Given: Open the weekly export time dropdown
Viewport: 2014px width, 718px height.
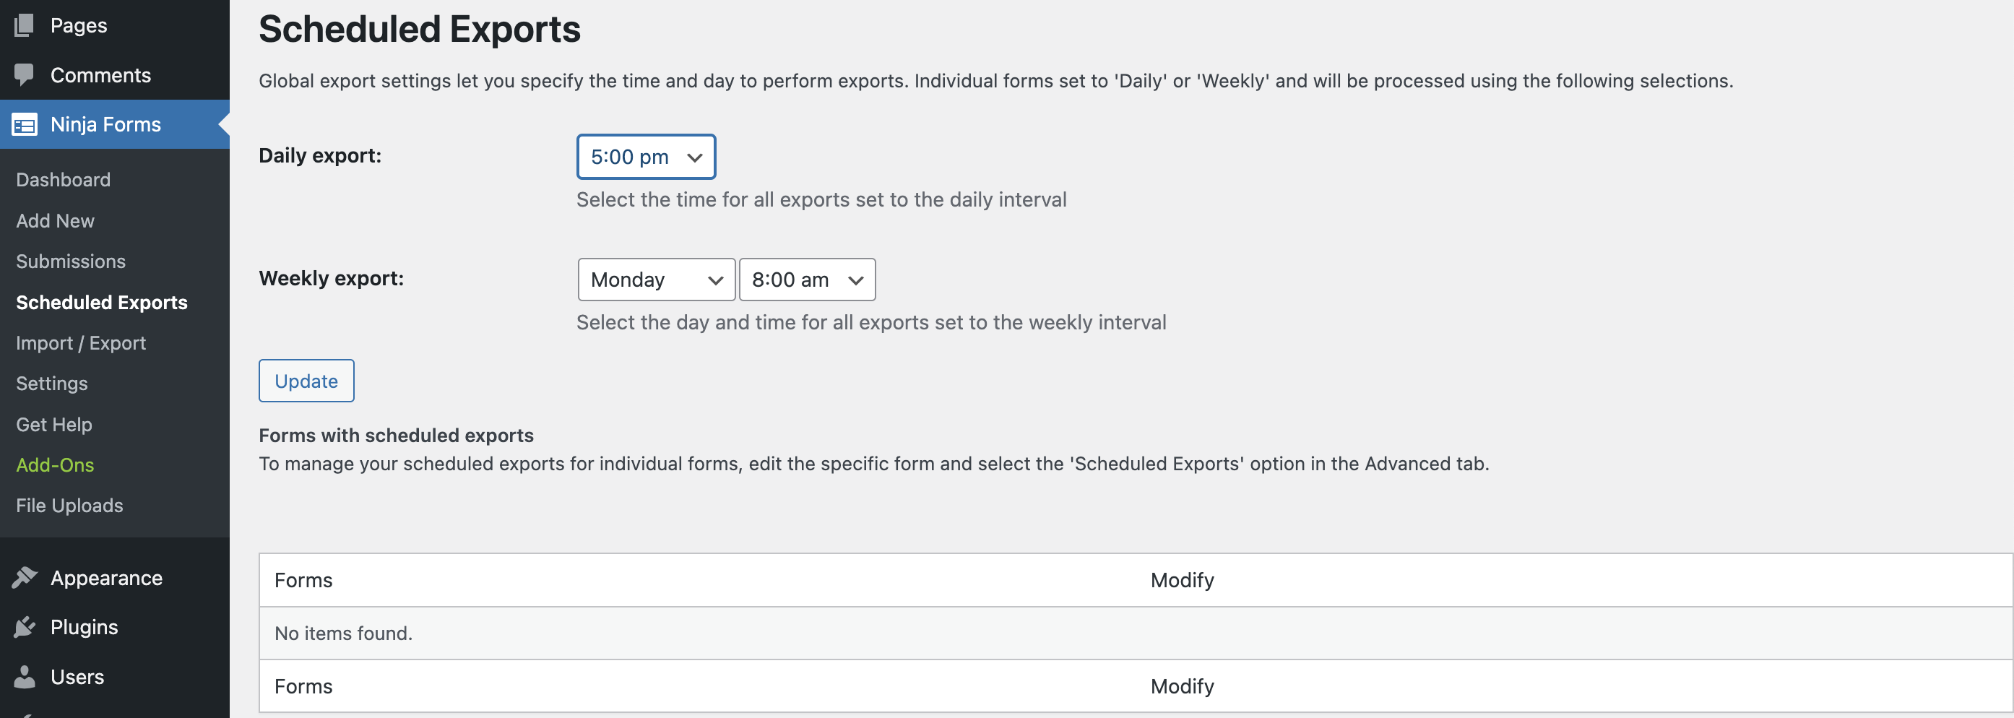Looking at the screenshot, I should pos(807,280).
